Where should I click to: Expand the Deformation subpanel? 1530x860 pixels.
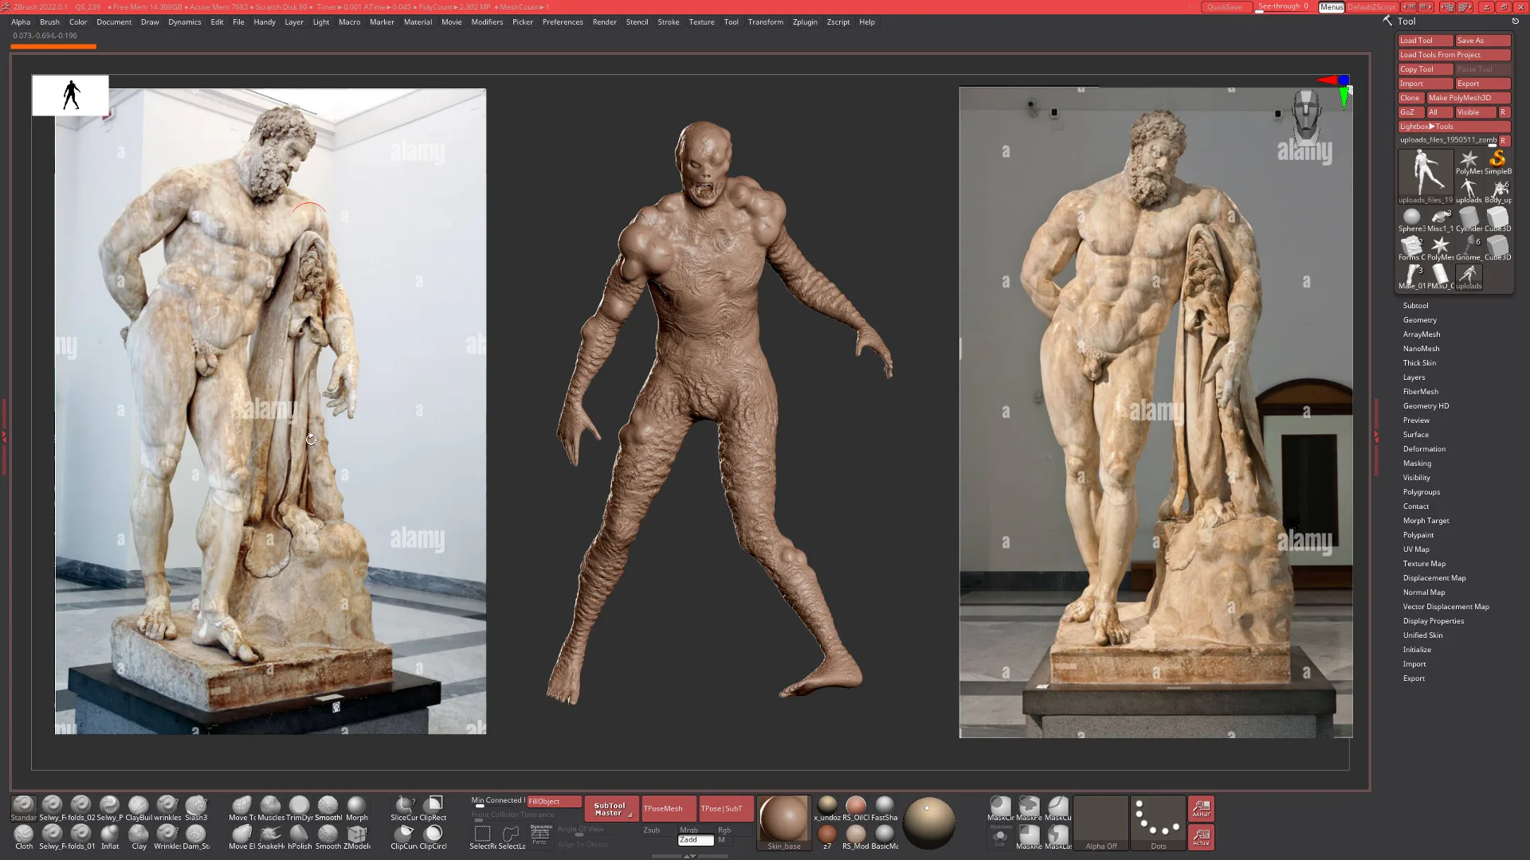point(1425,448)
